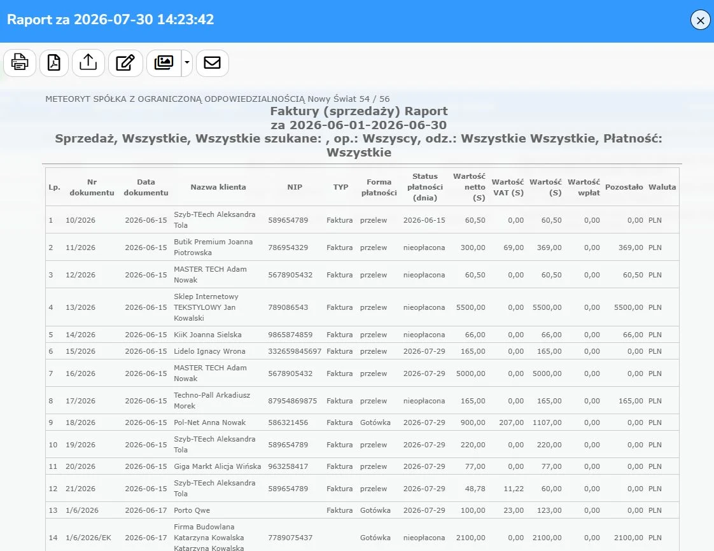Click "Gotówka" payment form for 18/2026
714x551 pixels.
(x=375, y=422)
